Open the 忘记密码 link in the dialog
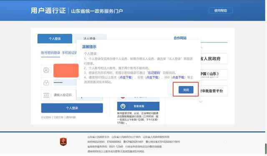The width and height of the screenshot is (267, 156). [154, 73]
